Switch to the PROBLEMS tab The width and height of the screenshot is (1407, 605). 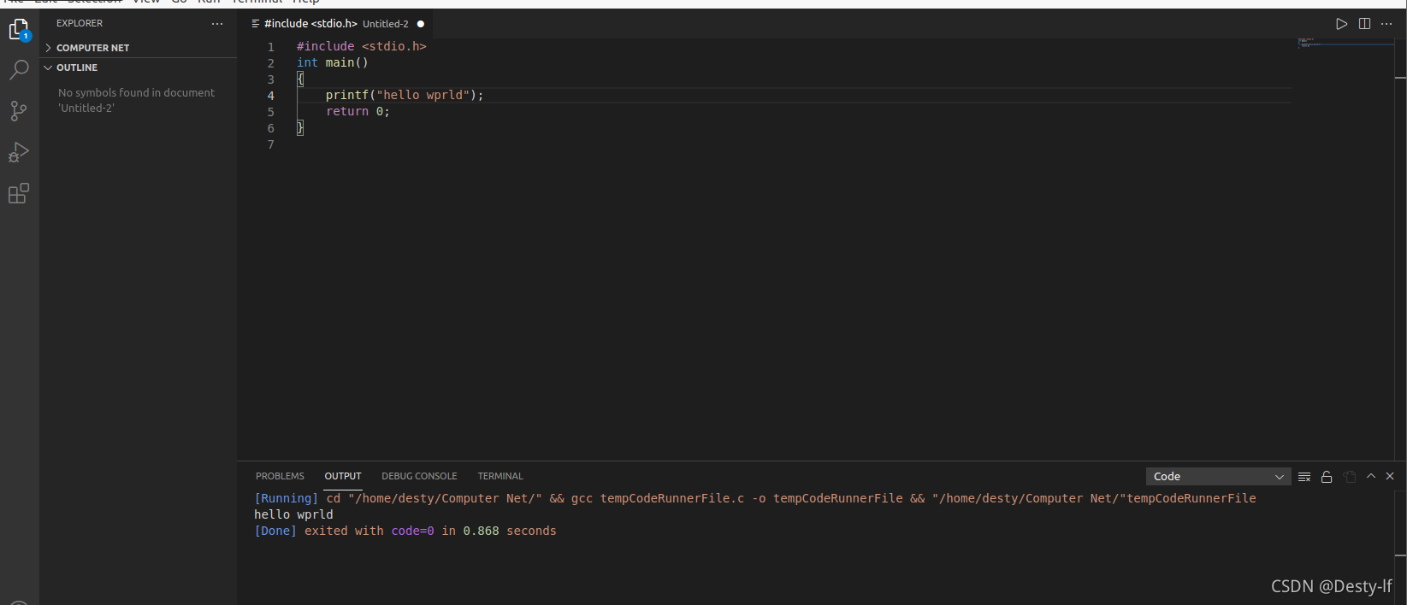280,476
